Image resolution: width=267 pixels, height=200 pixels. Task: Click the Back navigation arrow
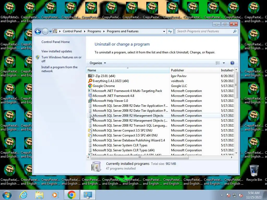point(38,31)
